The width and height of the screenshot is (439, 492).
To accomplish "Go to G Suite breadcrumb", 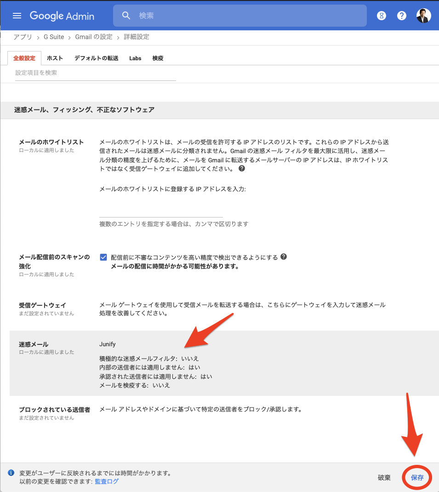I will [x=54, y=37].
